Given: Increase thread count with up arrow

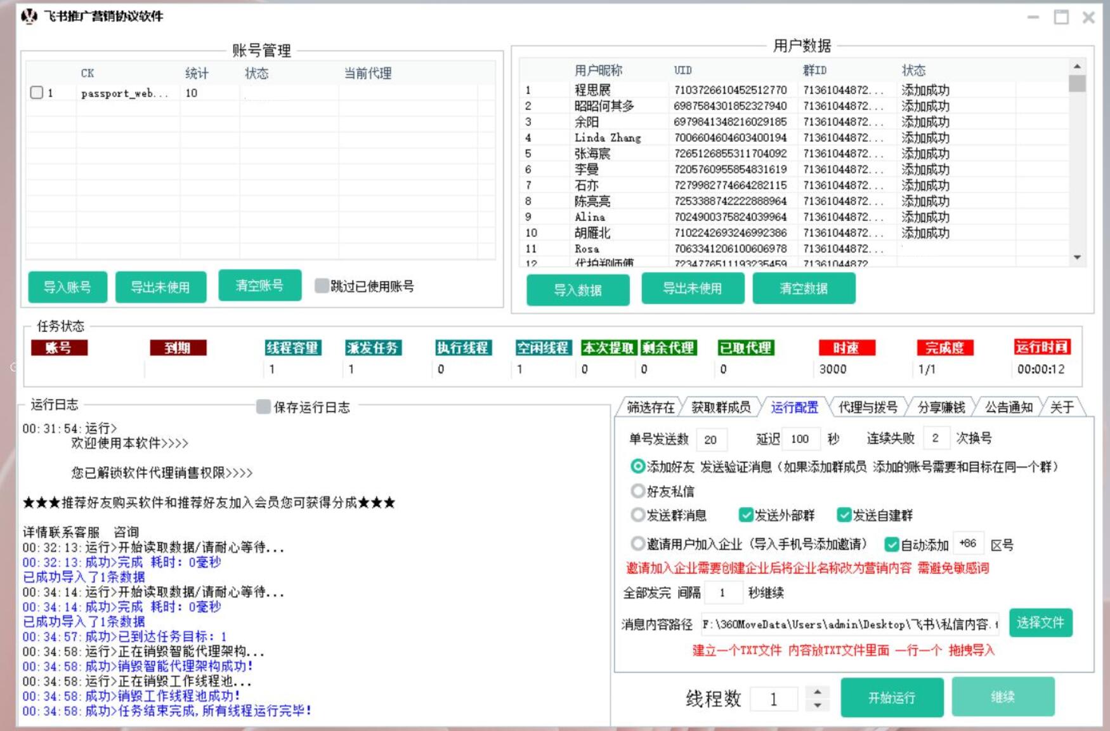Looking at the screenshot, I should (x=818, y=692).
